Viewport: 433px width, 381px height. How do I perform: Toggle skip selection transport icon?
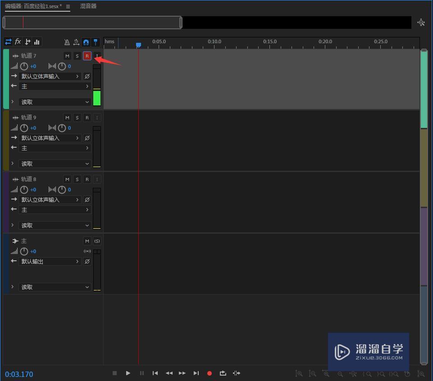click(237, 373)
